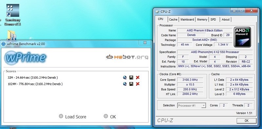Click the Package value Socket AM2+ (940)
This screenshot has height=129, width=262.
point(205,40)
